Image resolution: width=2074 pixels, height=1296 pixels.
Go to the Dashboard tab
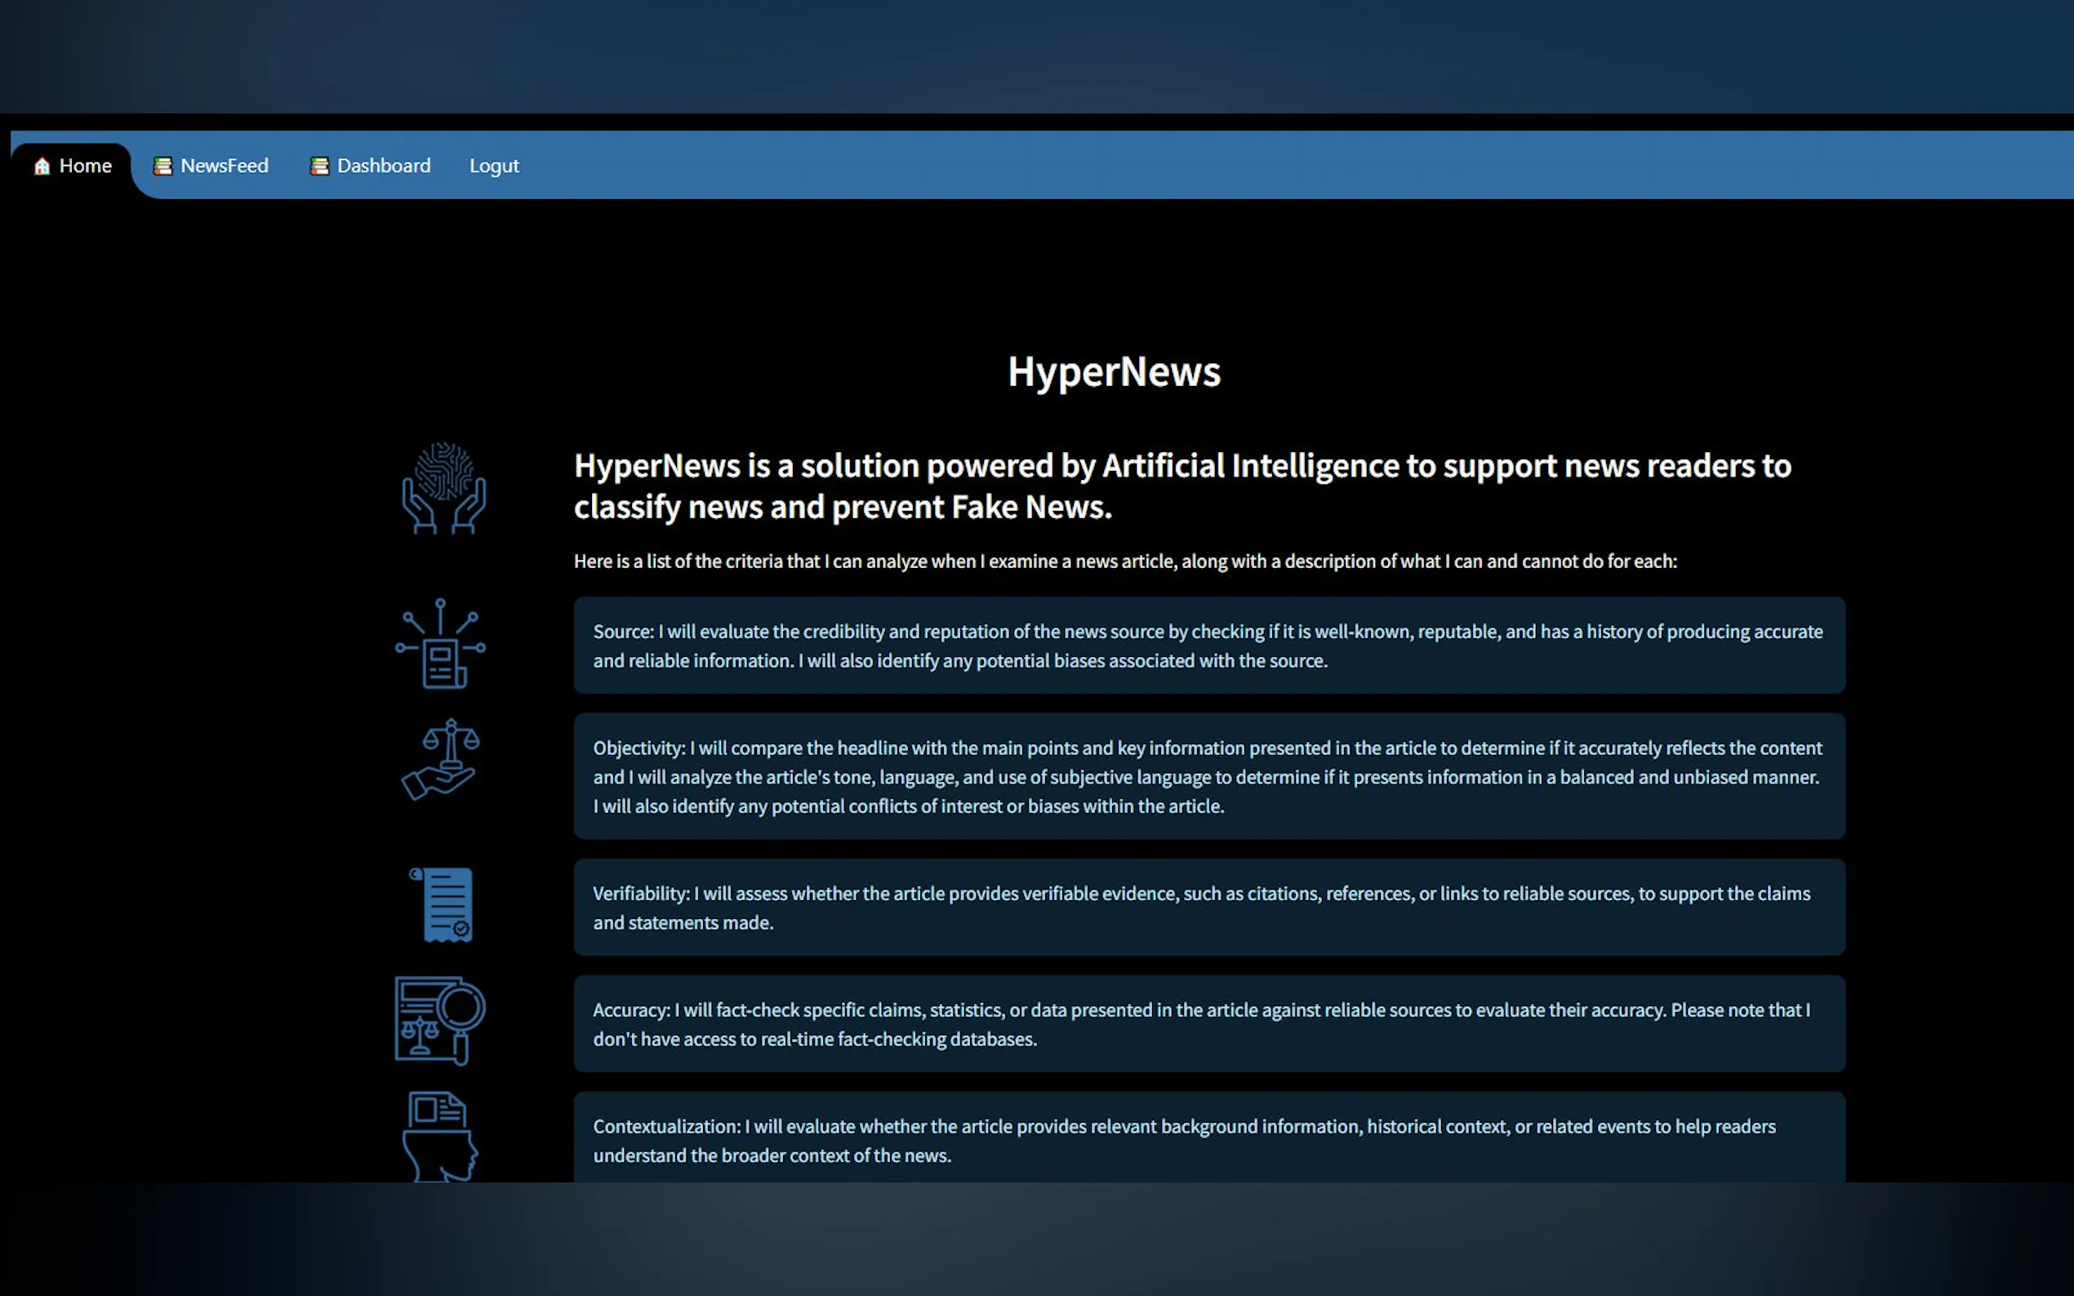pyautogui.click(x=383, y=166)
